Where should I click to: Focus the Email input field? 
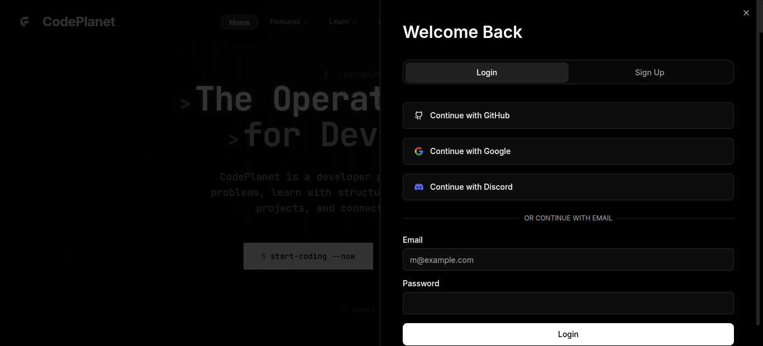(568, 259)
